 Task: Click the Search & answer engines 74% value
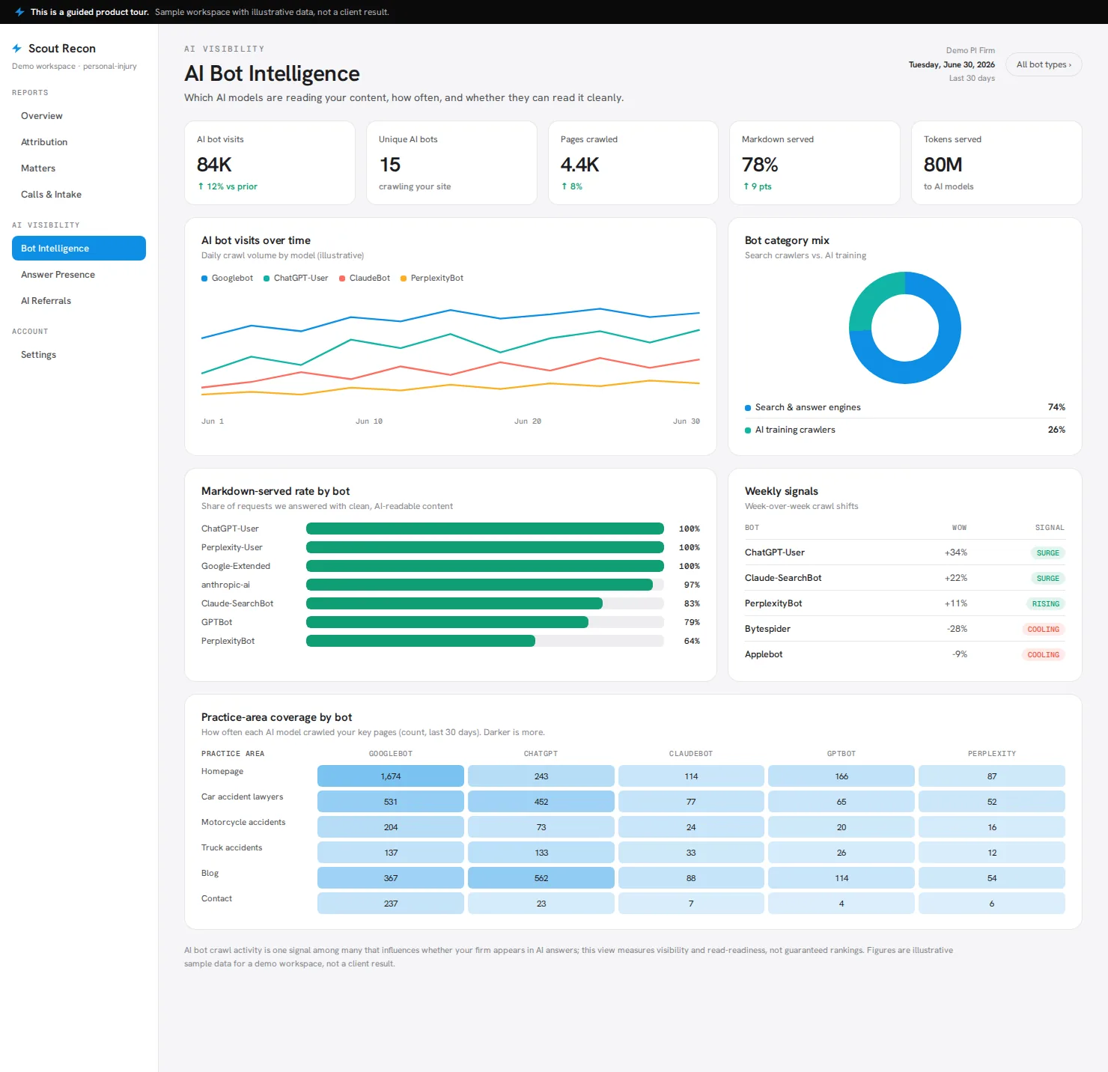(x=1056, y=407)
